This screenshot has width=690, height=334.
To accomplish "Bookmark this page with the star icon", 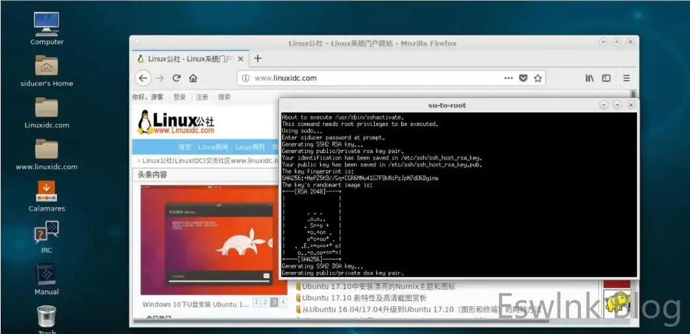I will tap(538, 78).
